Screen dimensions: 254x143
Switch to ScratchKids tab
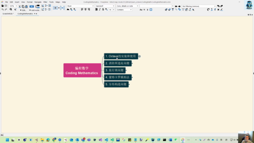[8, 14]
